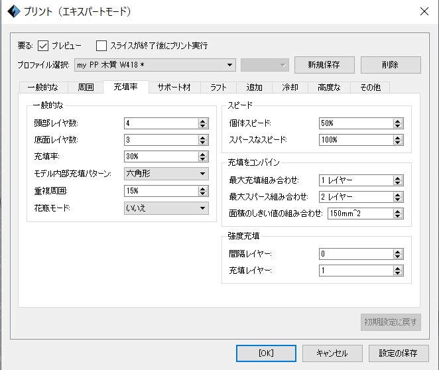Open 花瓶モード dropdown showing いいえ
439x370 pixels.
[x=166, y=208]
